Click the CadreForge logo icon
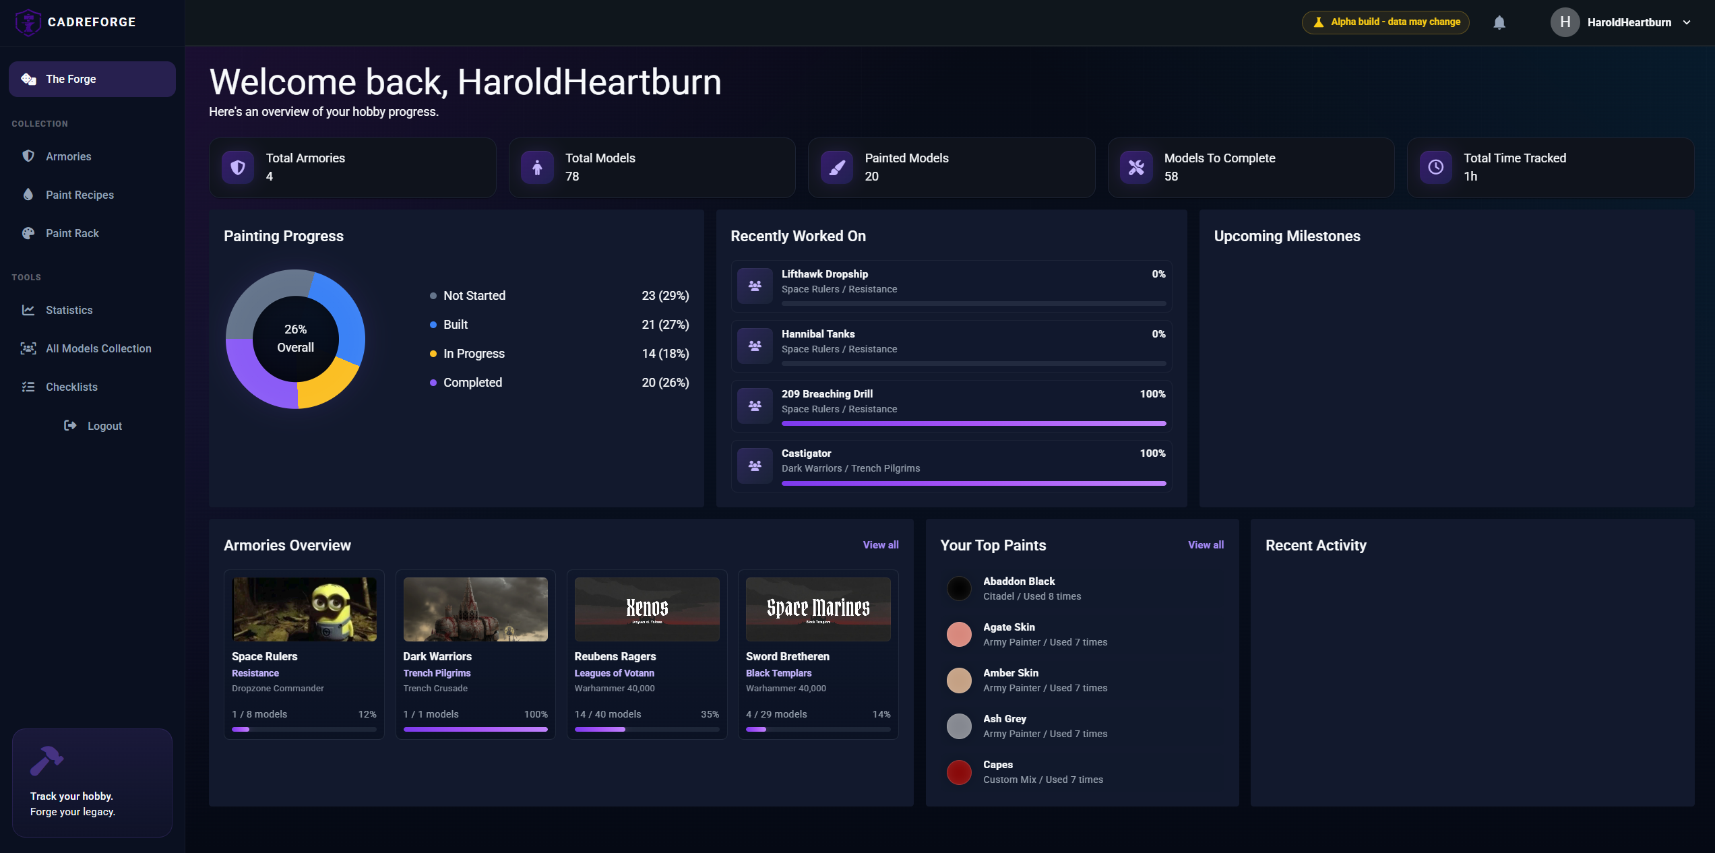Viewport: 1715px width, 853px height. [28, 22]
